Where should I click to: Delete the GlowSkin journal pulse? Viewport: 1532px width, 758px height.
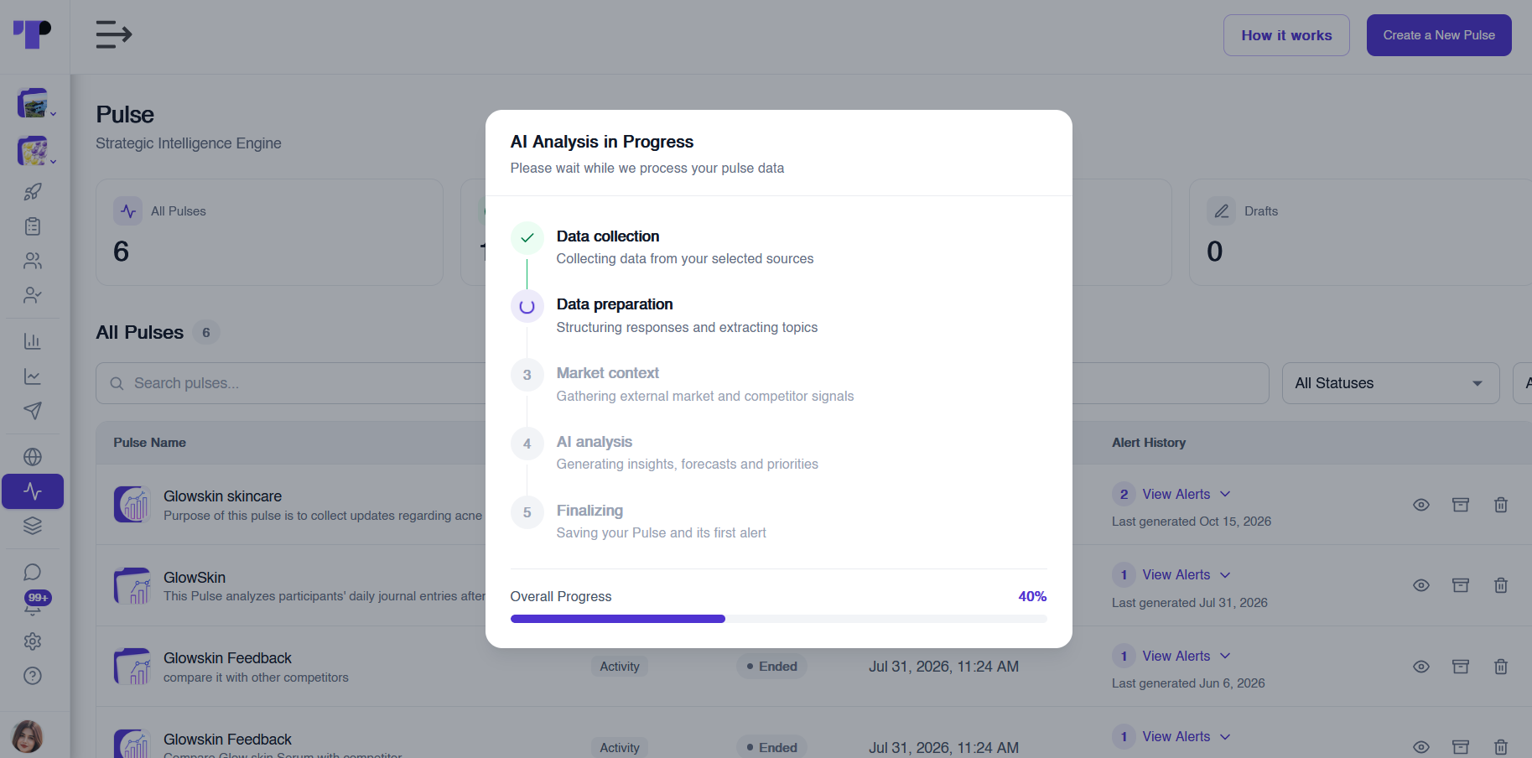pos(1501,585)
